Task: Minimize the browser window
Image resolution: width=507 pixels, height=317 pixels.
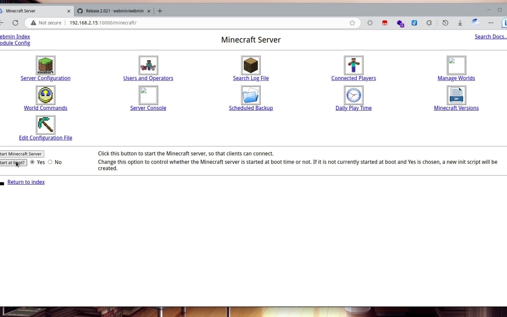Action: tap(489, 10)
